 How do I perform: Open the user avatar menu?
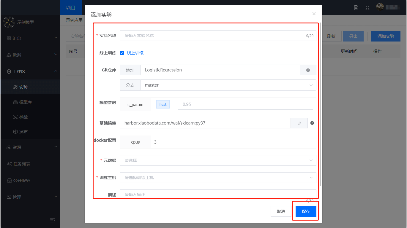380,7
